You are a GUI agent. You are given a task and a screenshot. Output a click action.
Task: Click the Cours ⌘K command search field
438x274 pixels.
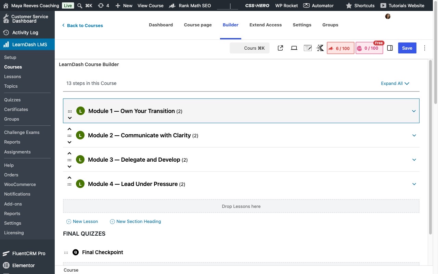click(x=250, y=48)
